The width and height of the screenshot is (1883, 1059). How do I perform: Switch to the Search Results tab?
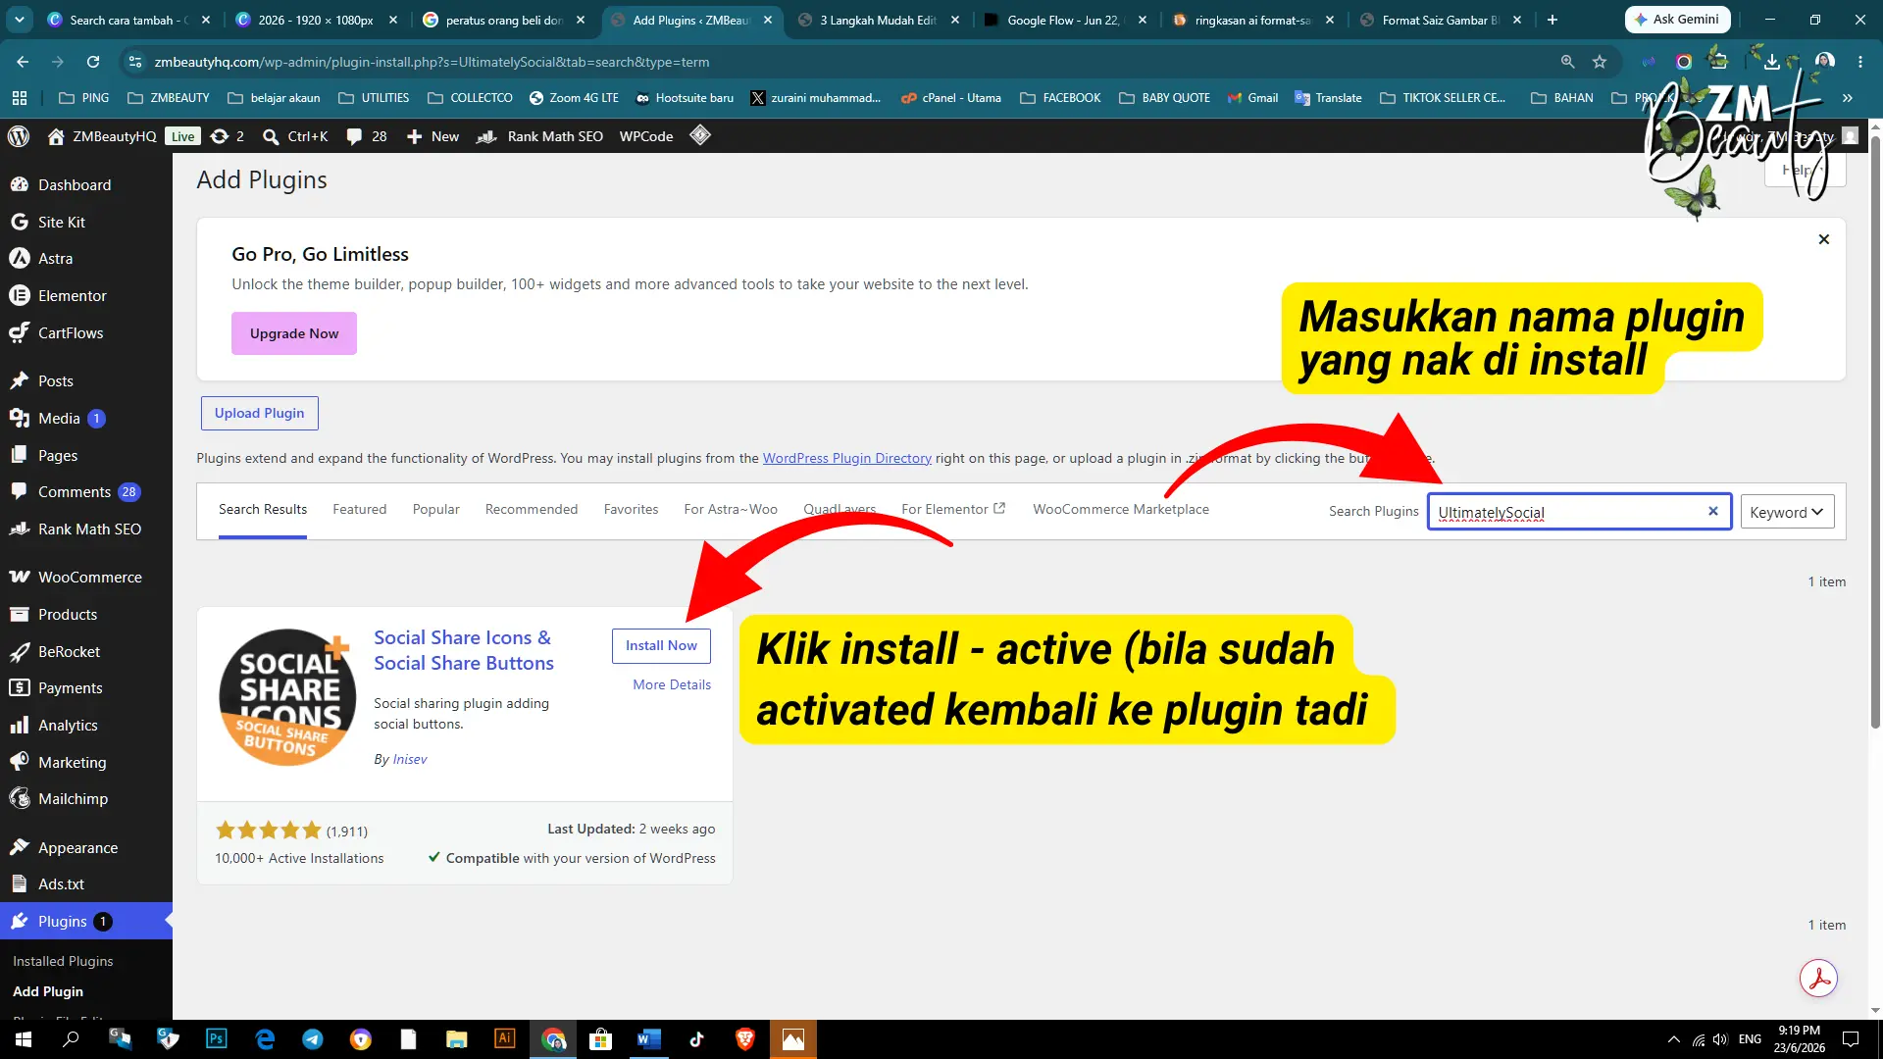click(263, 509)
